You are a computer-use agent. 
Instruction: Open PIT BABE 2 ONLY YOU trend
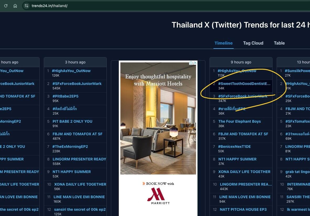pyautogui.click(x=72, y=121)
